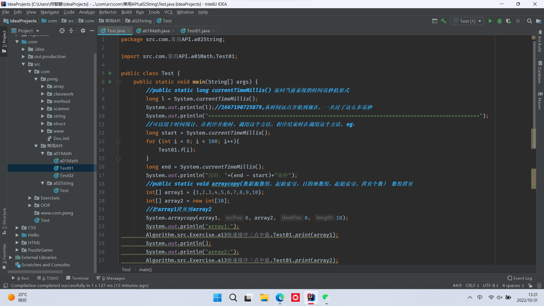Screen dimensions: 544x306
Task: Open the Test (1) run configuration dropdown
Action: [x=467, y=21]
